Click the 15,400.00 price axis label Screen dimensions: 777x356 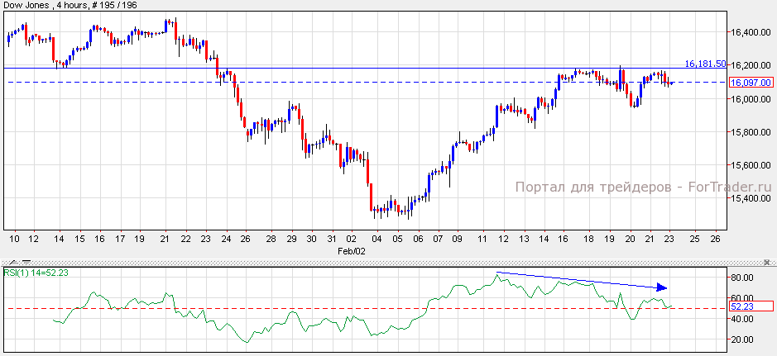750,198
